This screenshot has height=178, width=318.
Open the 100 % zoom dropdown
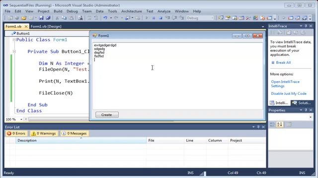21,119
